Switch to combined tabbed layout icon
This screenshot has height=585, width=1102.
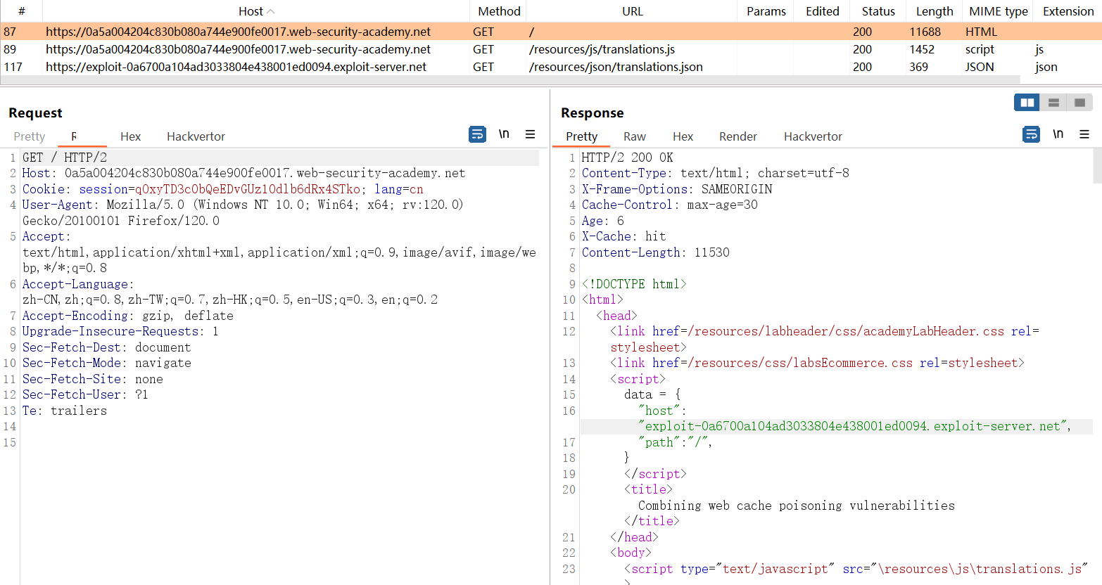(1079, 103)
